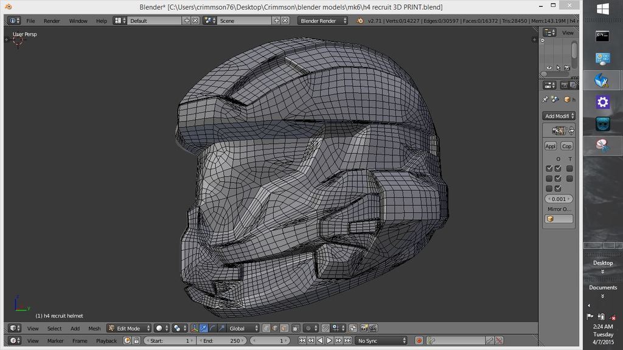623x350 pixels.
Task: Select the translate manipulator arrow icon
Action: pos(204,328)
